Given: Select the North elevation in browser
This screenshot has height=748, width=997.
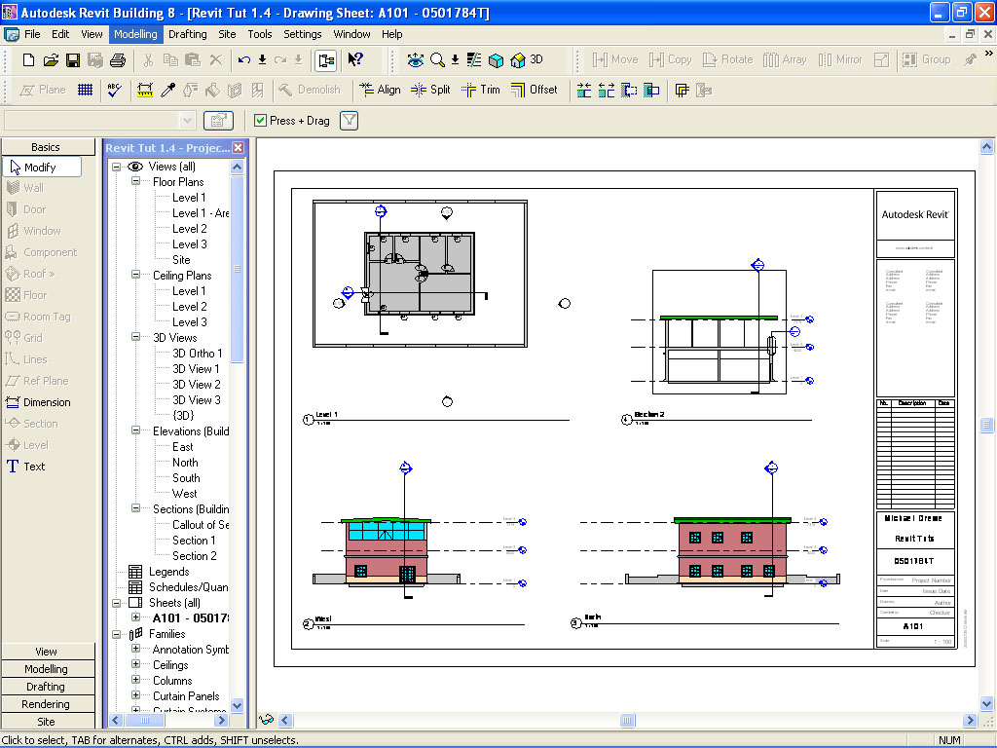Looking at the screenshot, I should coord(185,463).
